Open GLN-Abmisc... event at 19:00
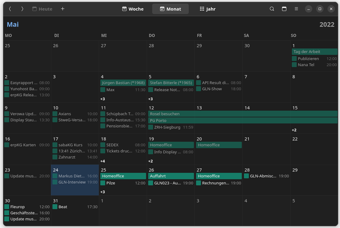 267,176
